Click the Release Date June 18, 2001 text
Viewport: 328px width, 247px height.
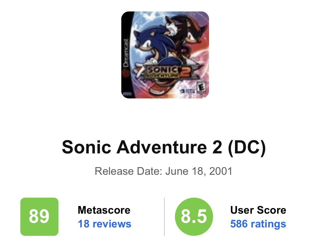click(x=164, y=171)
